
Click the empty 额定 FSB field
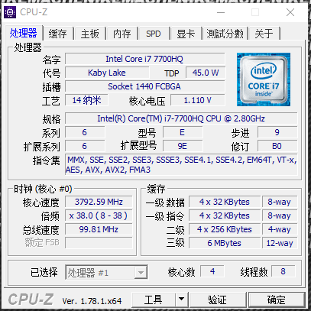99,242
